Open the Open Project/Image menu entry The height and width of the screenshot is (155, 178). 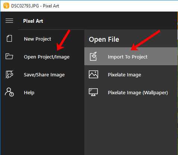47,57
